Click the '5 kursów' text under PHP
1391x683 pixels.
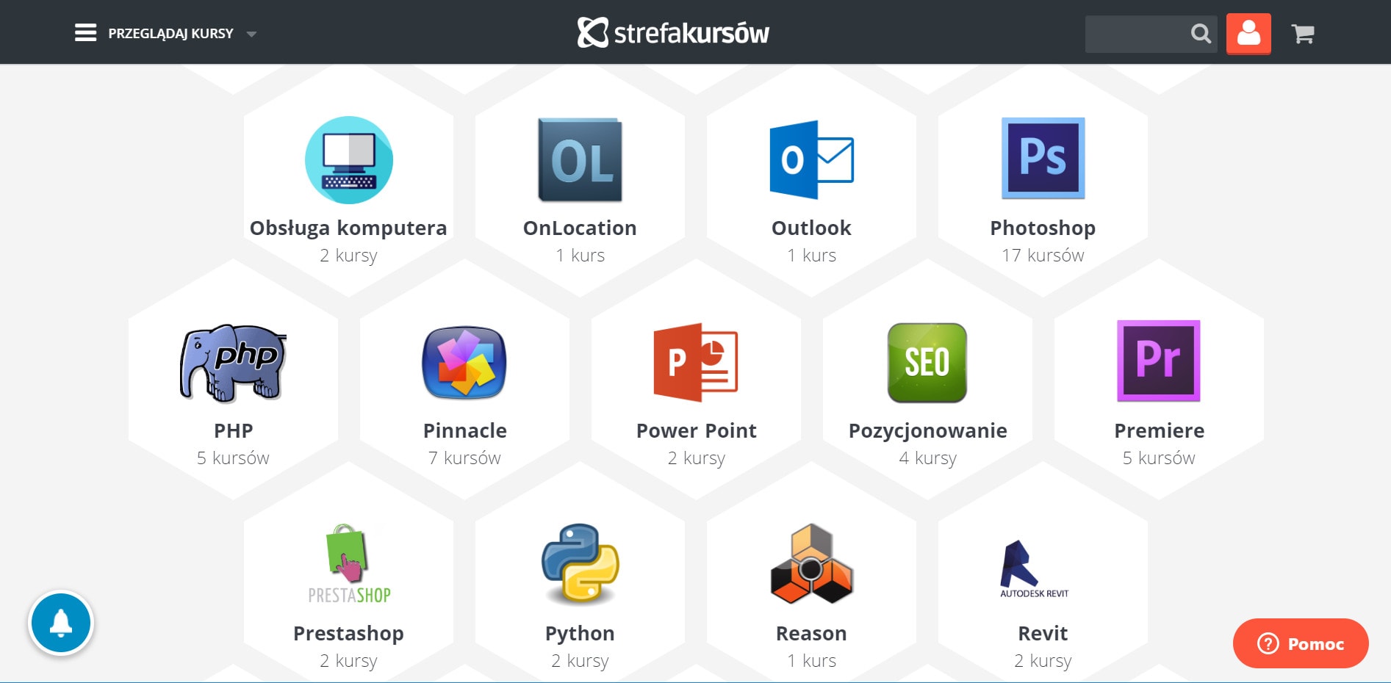[233, 458]
